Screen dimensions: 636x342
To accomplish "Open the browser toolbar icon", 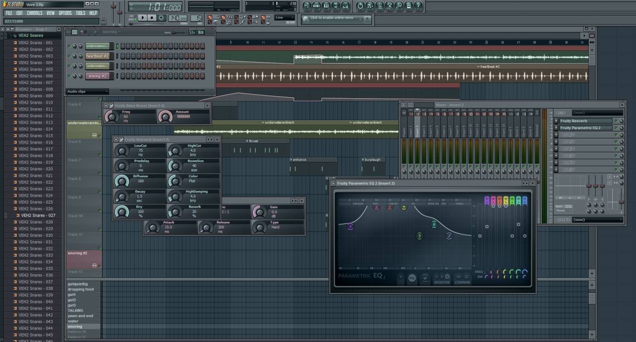I will 336,6.
